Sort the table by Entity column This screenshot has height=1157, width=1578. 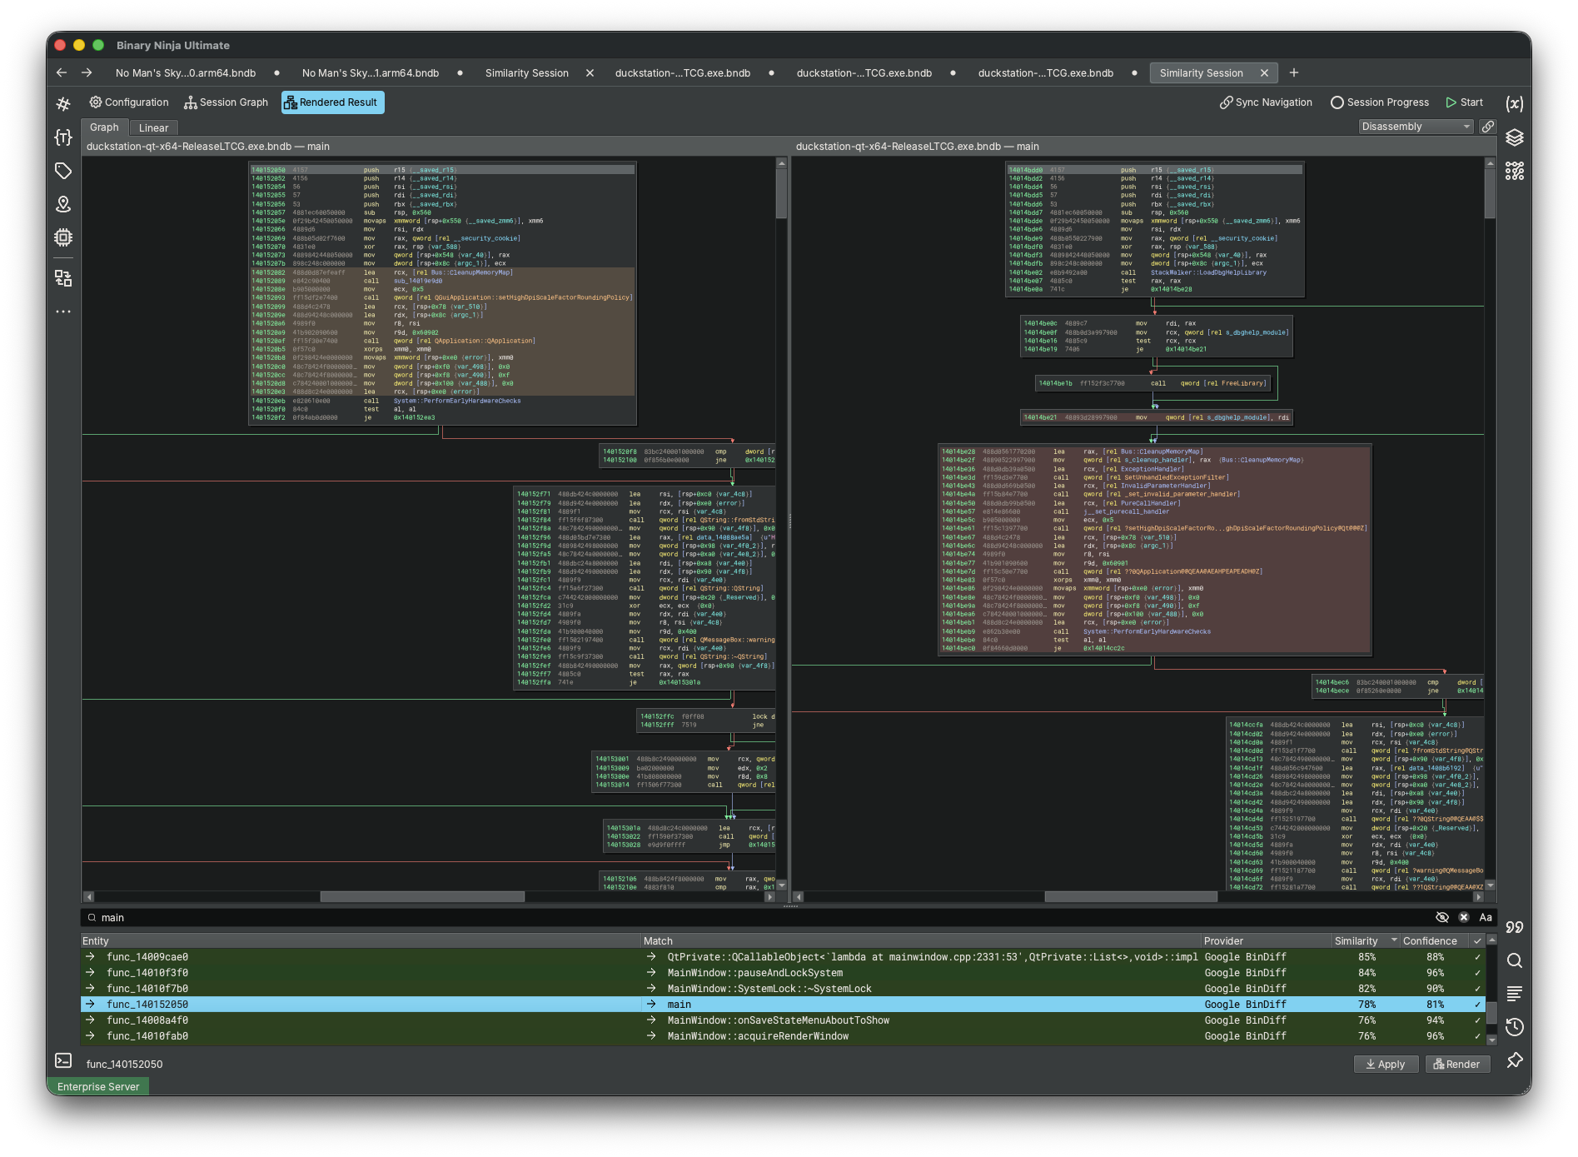click(x=360, y=941)
